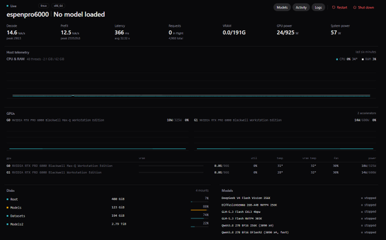Screen dimensions: 386x240
Task: Select the Root disk name
Action: 14,199
